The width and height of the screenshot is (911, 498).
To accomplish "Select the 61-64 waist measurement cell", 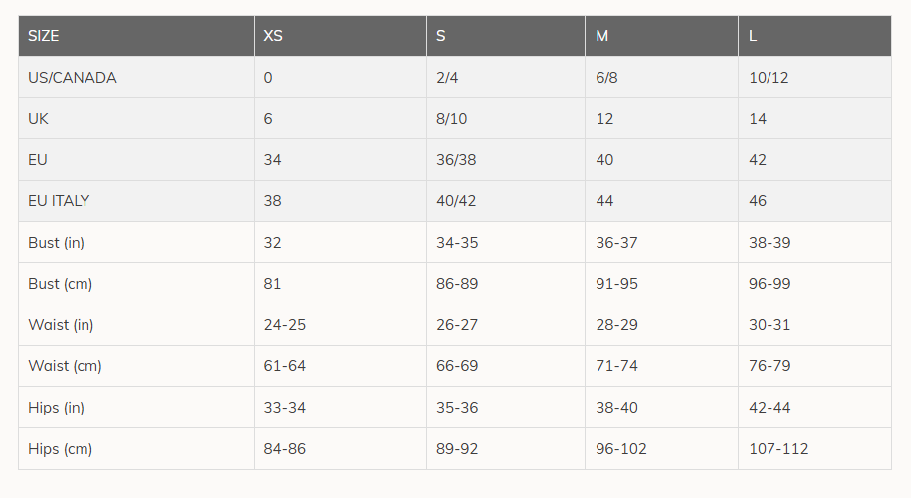I will (x=285, y=366).
